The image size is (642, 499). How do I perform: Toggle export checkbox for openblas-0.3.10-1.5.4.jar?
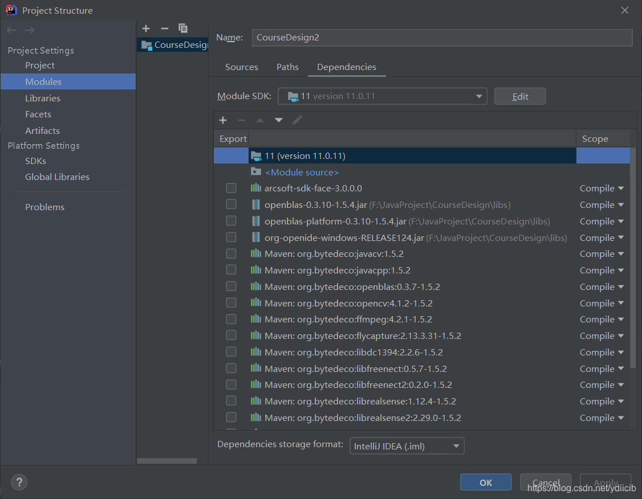(x=231, y=204)
